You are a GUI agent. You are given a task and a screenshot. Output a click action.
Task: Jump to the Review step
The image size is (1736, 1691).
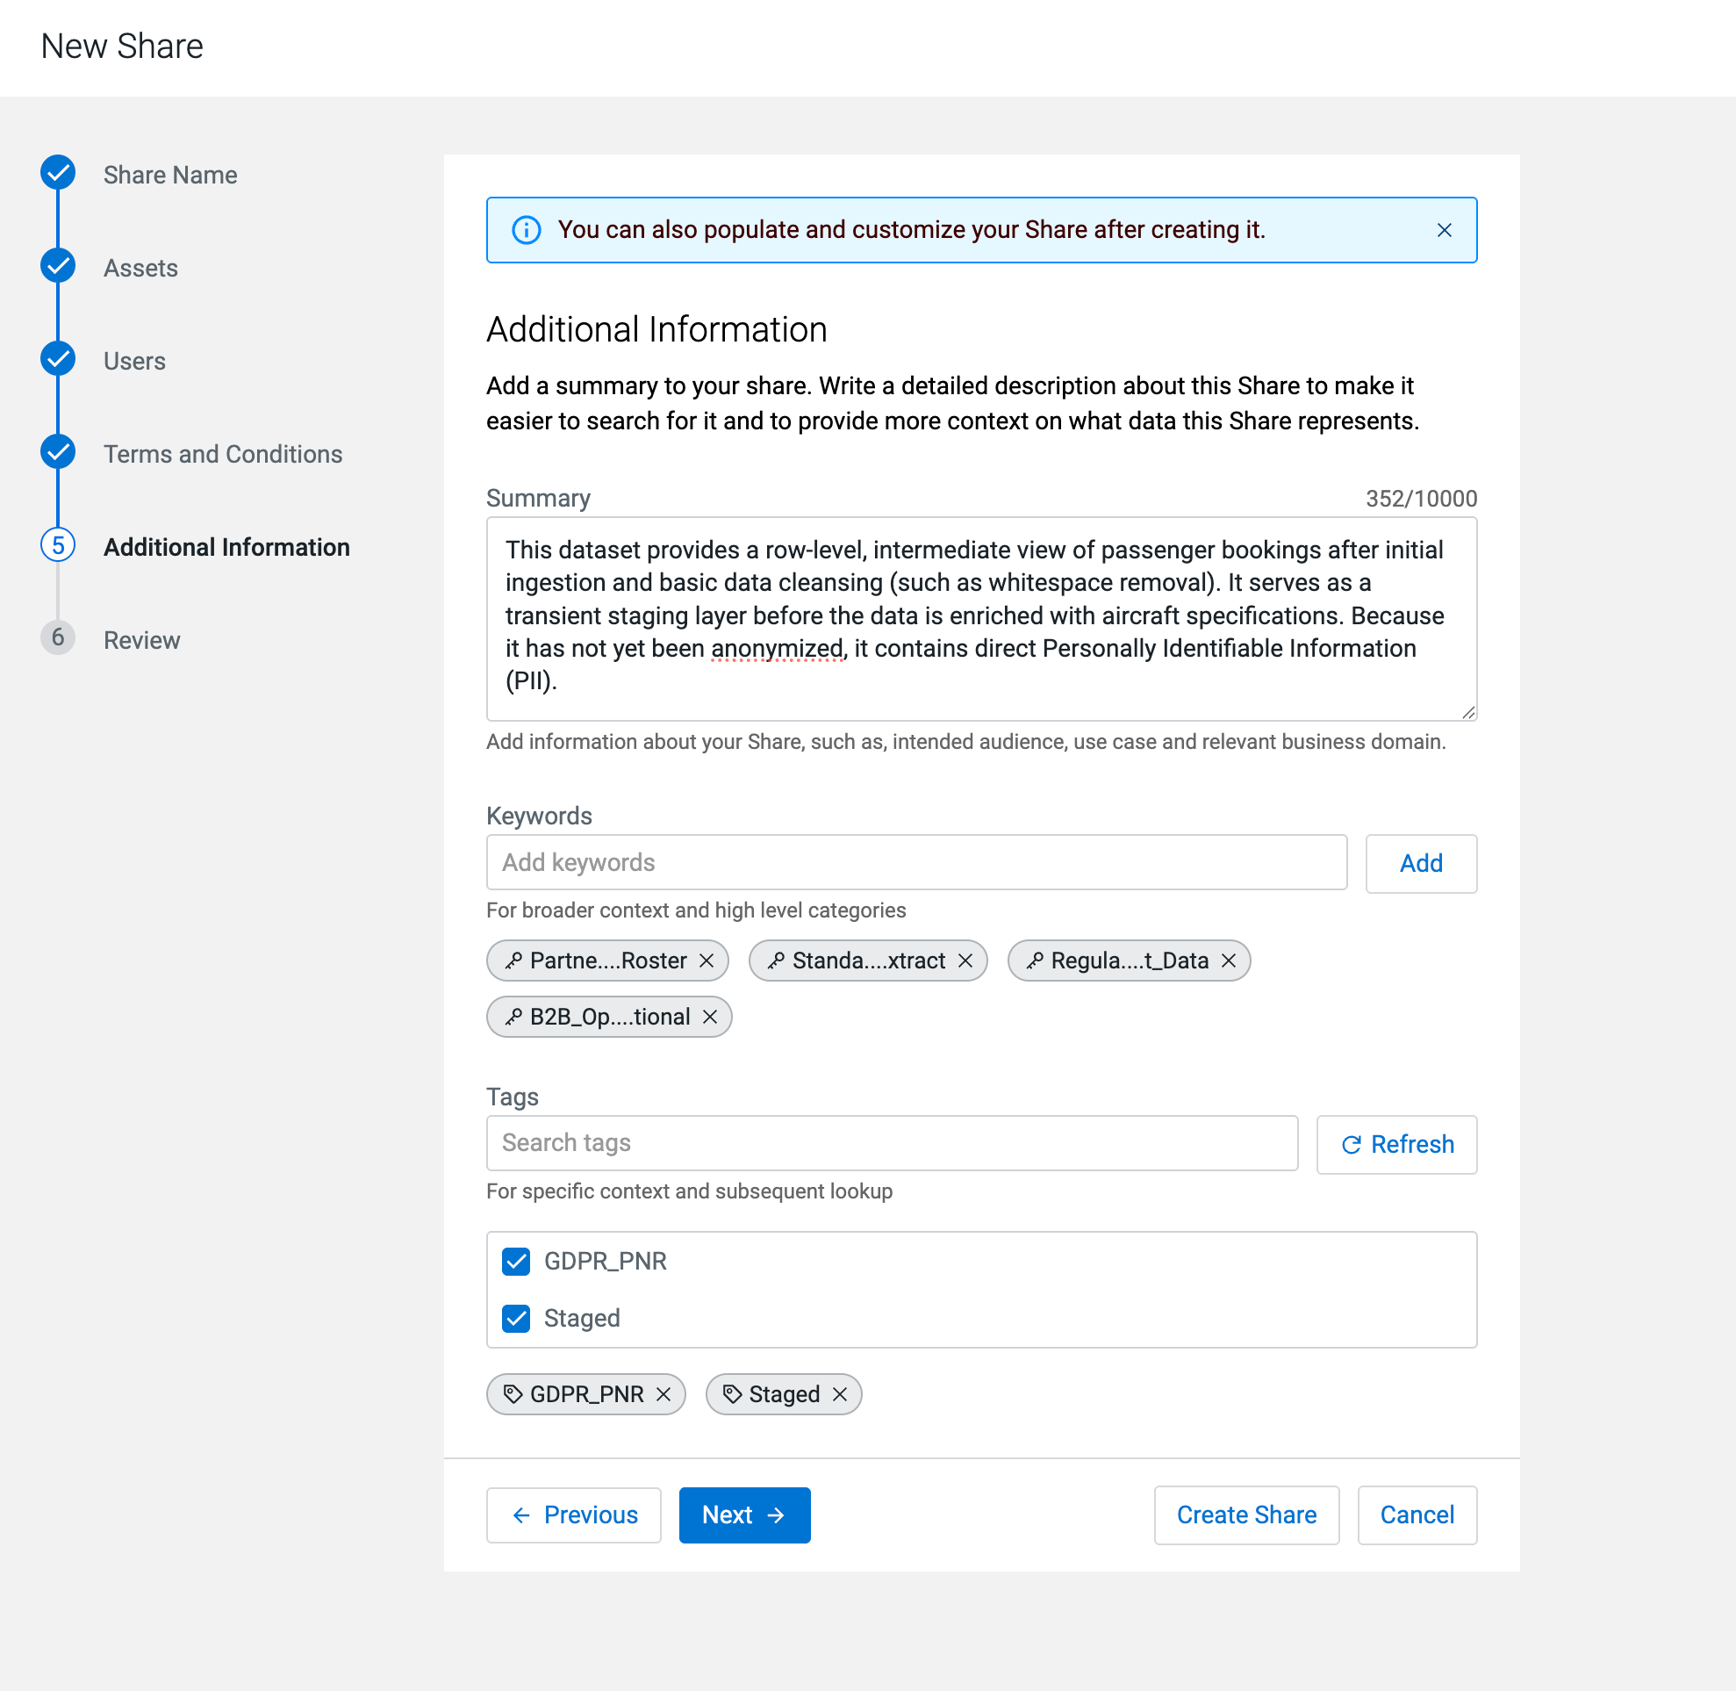click(141, 640)
